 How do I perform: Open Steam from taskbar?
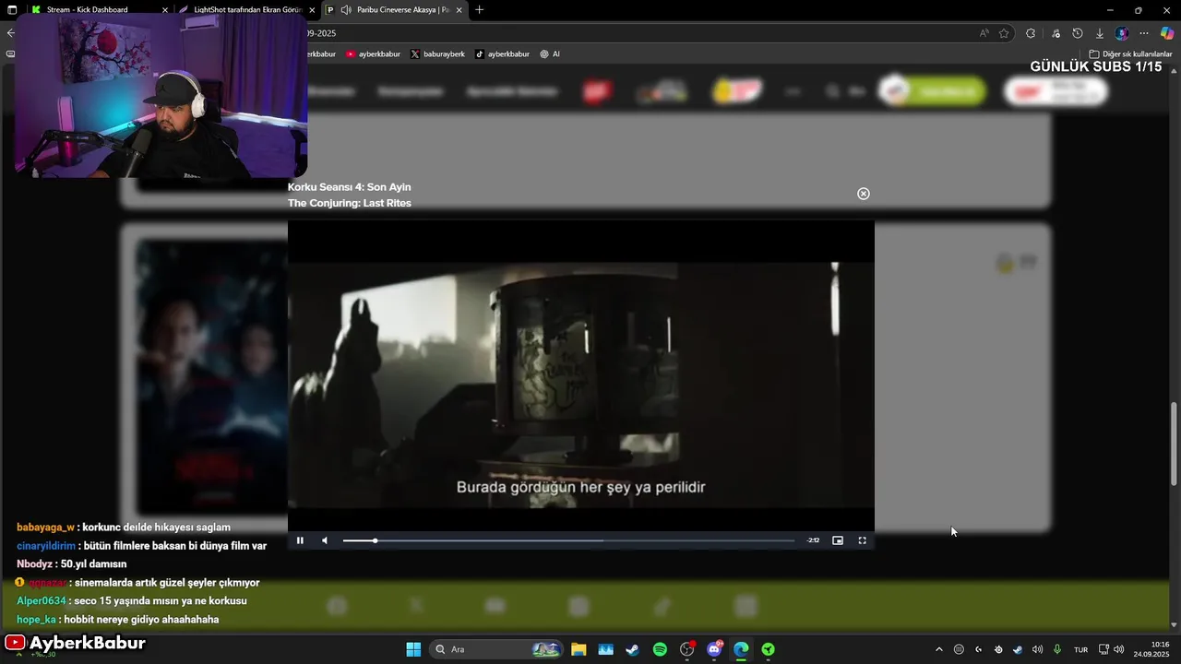(x=632, y=649)
